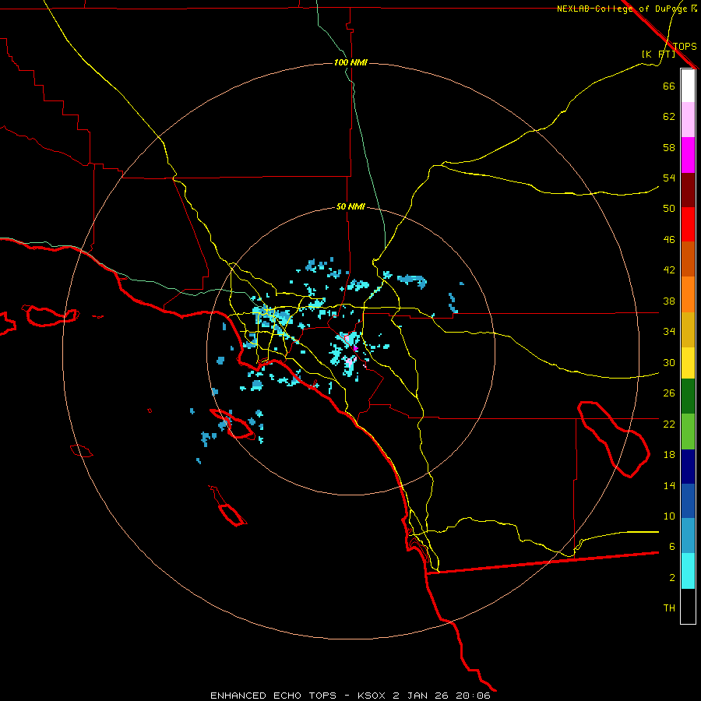Click the legend value 2
The image size is (701, 701).
tap(671, 578)
